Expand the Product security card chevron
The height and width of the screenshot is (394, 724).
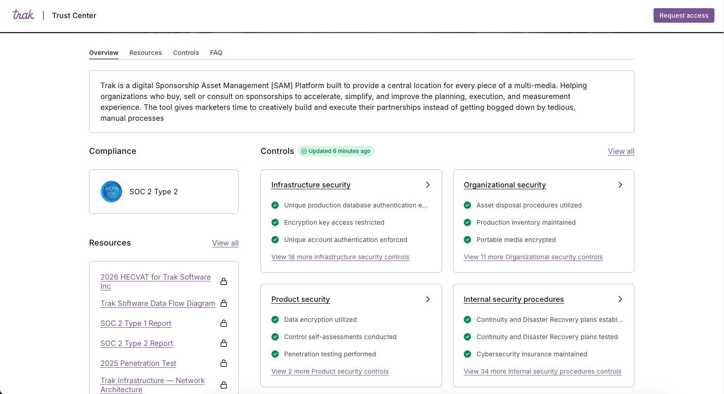point(428,299)
